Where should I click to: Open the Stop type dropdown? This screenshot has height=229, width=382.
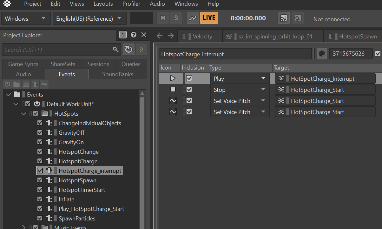(240, 90)
